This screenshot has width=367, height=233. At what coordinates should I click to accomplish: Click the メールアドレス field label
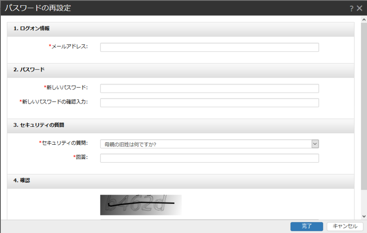[69, 47]
